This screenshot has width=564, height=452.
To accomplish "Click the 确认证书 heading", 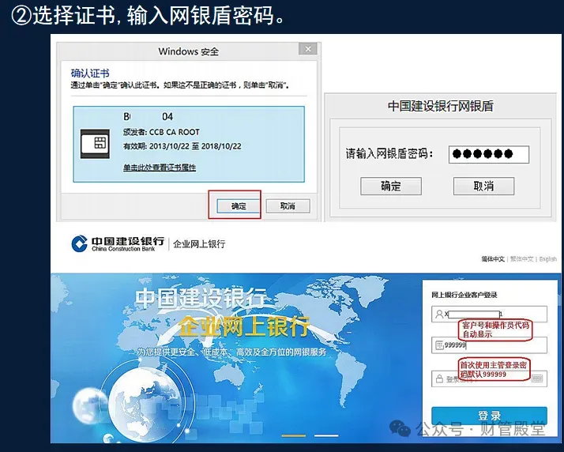I will pos(90,73).
